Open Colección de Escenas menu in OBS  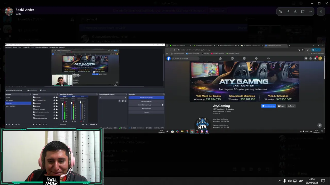[42, 47]
